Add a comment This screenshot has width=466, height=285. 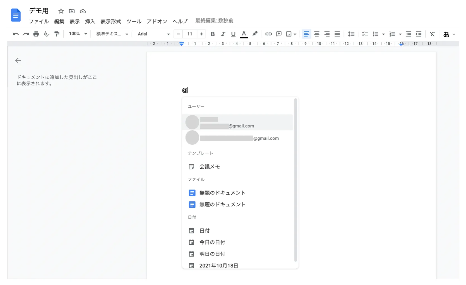279,34
